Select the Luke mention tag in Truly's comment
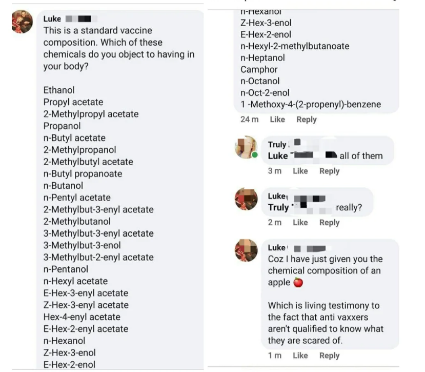Image resolution: width=425 pixels, height=372 pixels. point(274,155)
